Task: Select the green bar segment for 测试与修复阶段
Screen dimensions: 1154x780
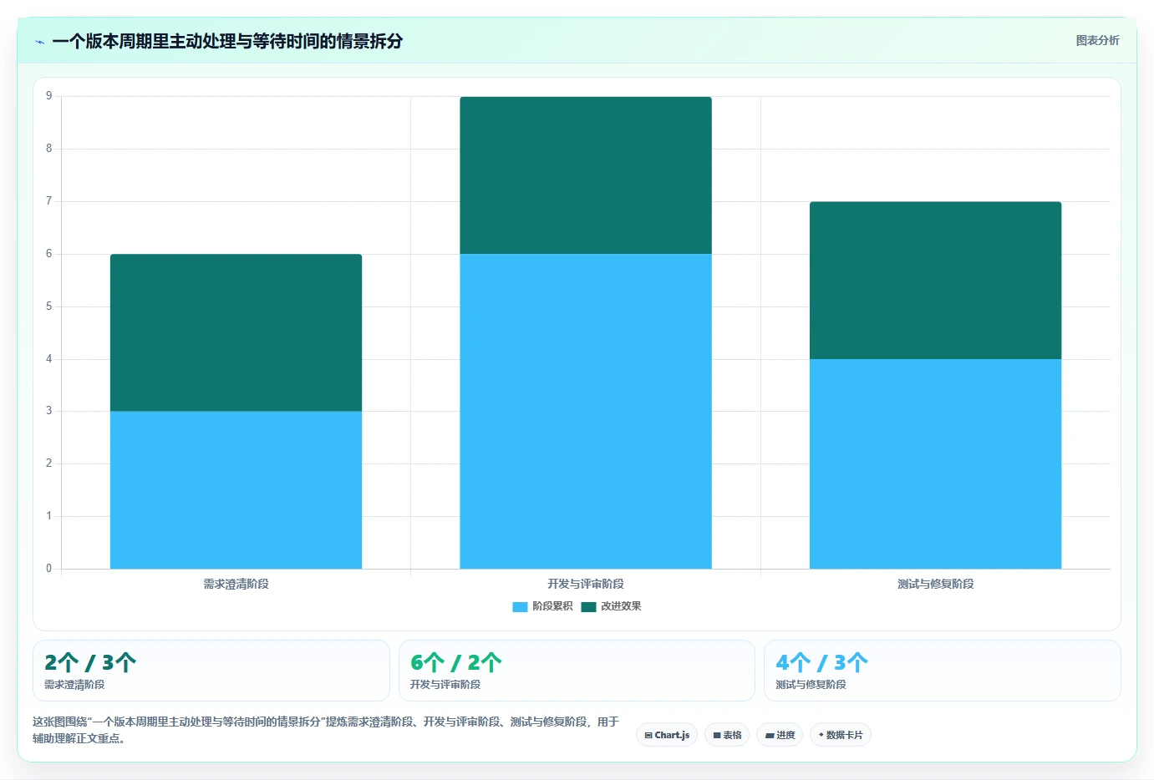Action: [935, 281]
